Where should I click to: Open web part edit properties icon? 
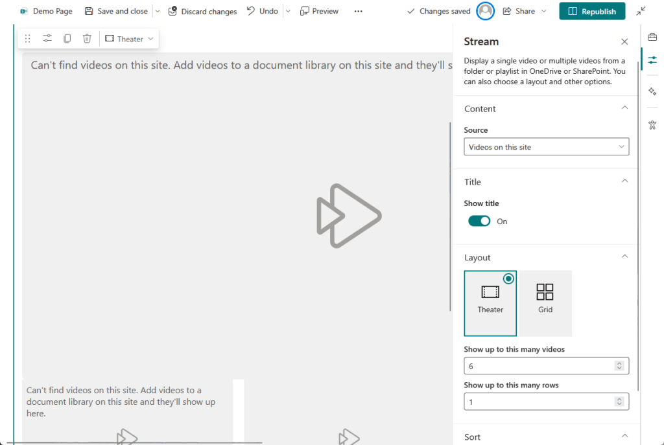coord(47,39)
